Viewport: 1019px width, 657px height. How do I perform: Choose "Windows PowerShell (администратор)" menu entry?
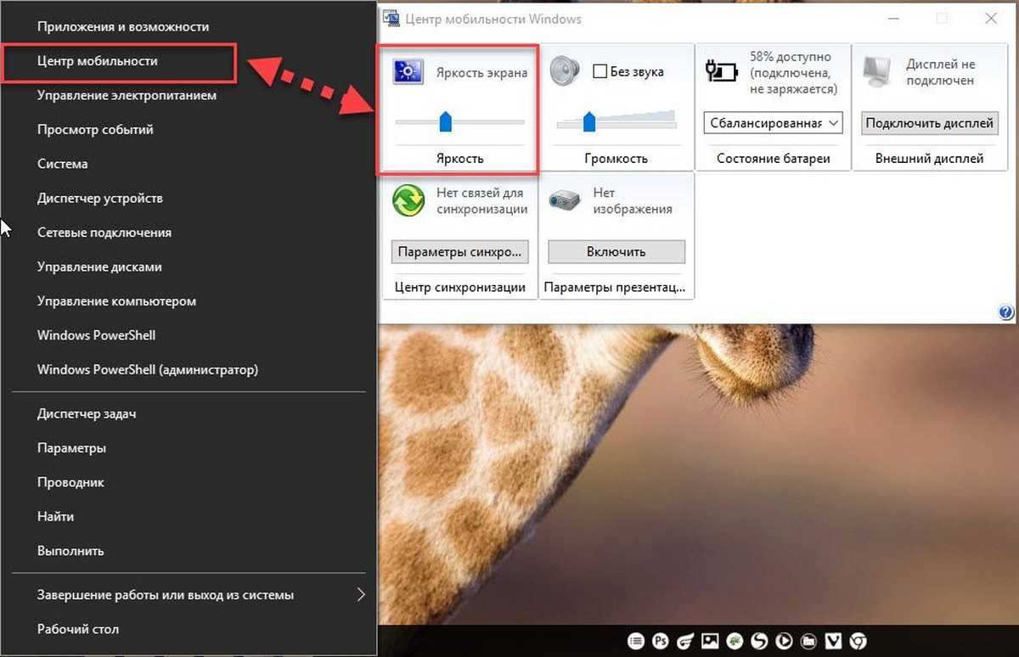point(148,369)
